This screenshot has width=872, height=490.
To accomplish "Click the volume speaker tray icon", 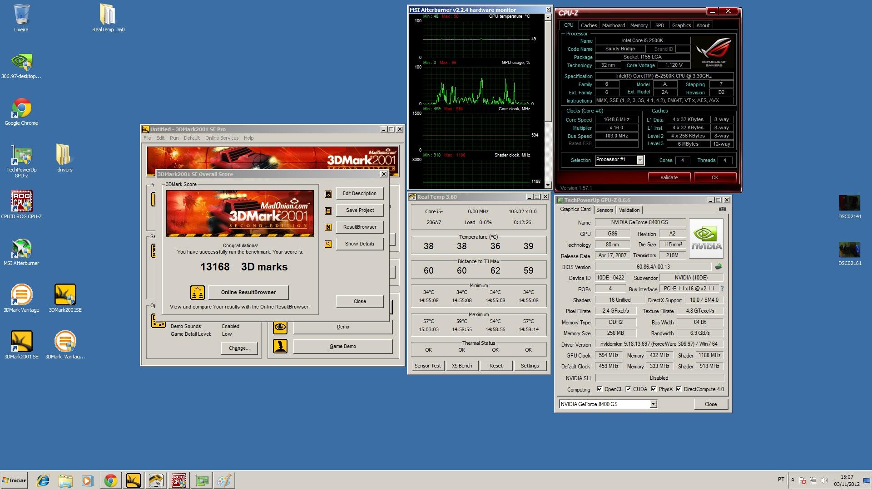I will click(824, 480).
